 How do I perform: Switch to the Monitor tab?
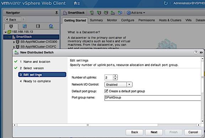[112, 20]
